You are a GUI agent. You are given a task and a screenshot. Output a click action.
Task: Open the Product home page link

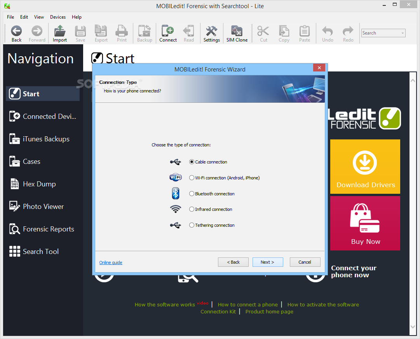coord(269,311)
